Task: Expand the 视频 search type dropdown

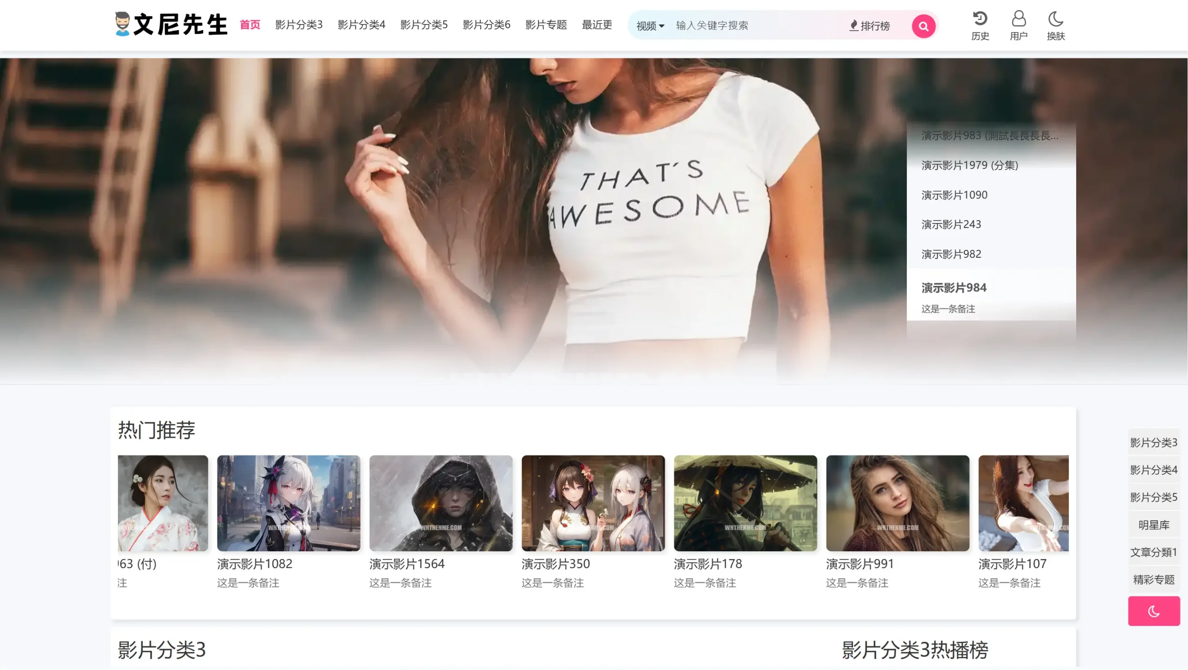Action: [650, 26]
